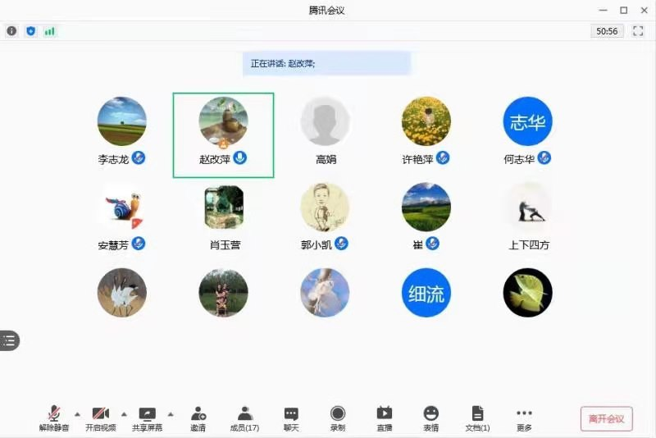656x438 pixels.
Task: Check the green network signal indicator
Action: point(50,31)
